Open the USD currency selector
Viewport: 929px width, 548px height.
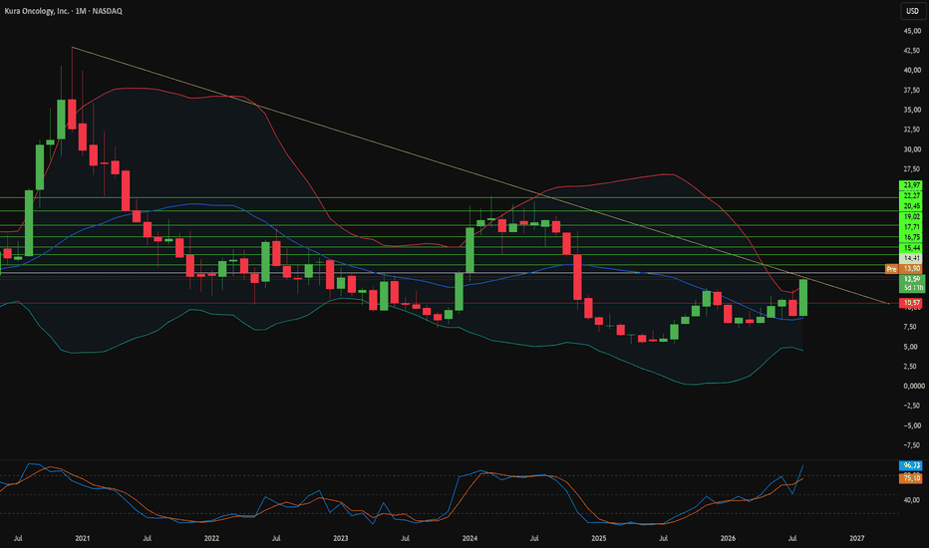coord(912,11)
